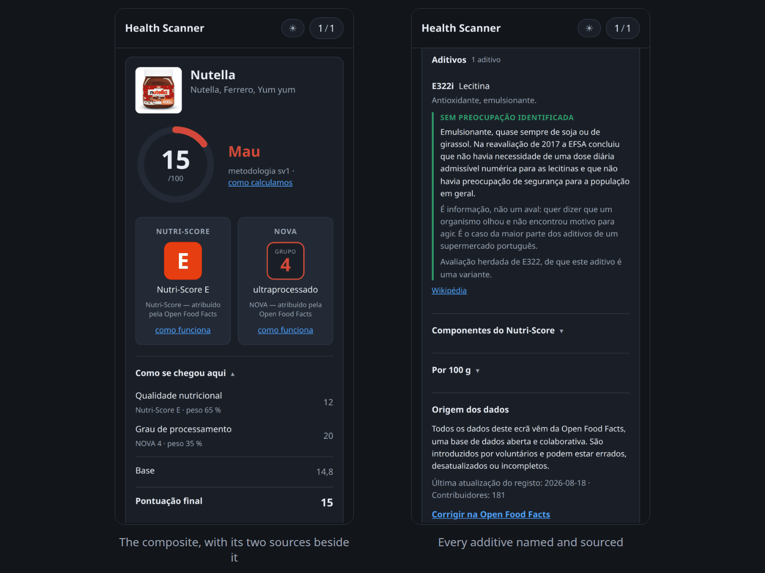Toggle the theme button in right Health Scanner panel
This screenshot has width=765, height=573.
(x=589, y=28)
